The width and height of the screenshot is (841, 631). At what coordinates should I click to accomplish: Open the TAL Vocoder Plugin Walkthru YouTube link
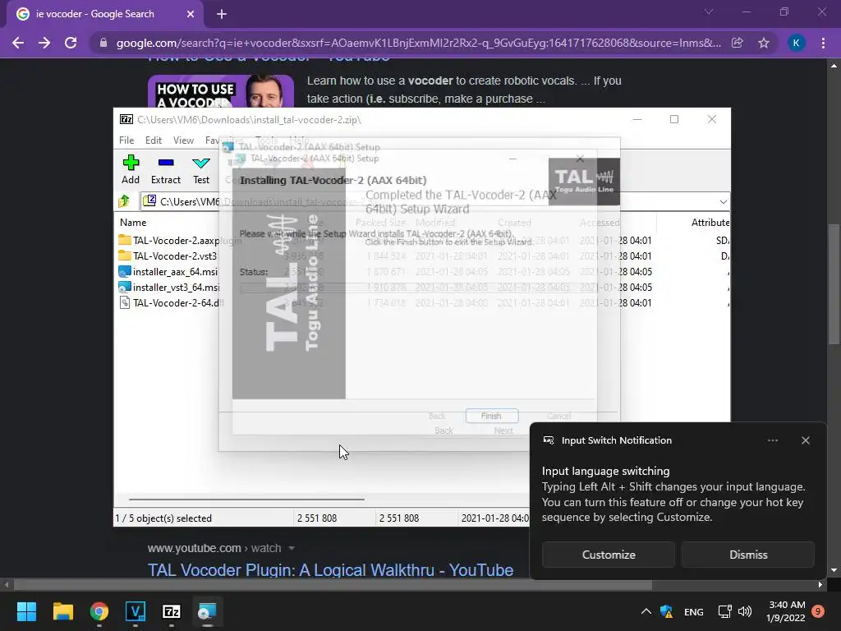[x=330, y=570]
